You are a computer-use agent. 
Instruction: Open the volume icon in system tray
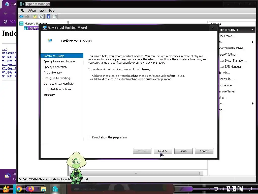222,189
